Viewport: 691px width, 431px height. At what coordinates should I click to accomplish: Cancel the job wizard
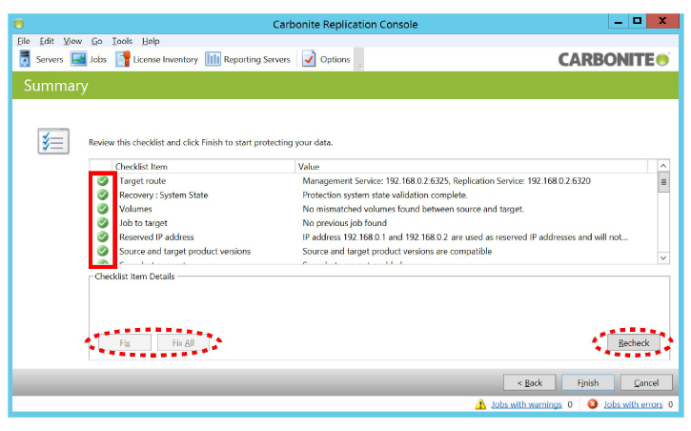pyautogui.click(x=646, y=383)
